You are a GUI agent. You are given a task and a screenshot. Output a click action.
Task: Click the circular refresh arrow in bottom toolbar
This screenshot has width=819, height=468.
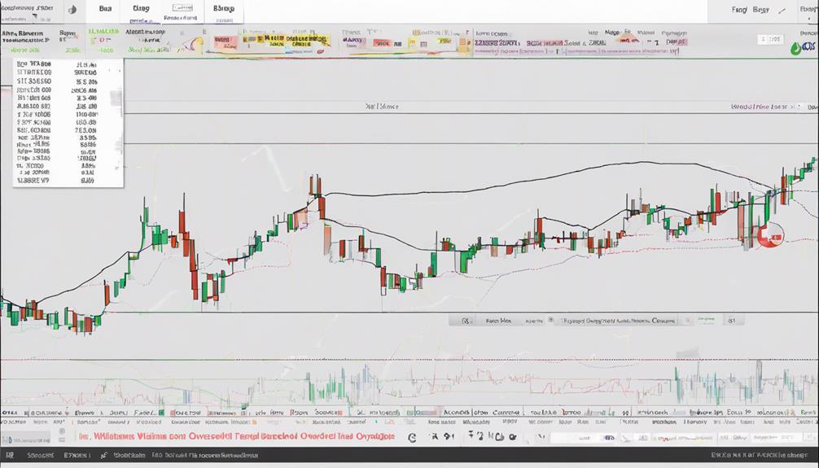(x=412, y=438)
